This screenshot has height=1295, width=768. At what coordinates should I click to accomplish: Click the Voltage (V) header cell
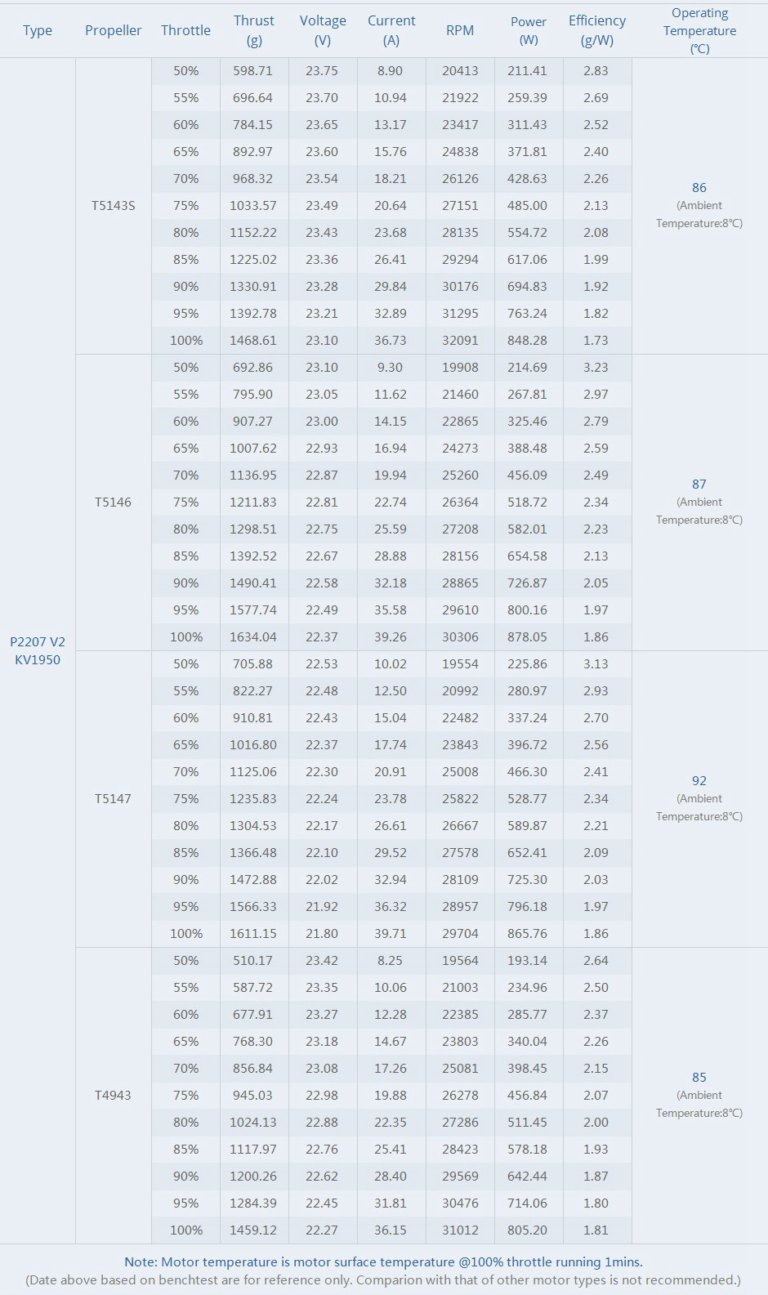(323, 30)
